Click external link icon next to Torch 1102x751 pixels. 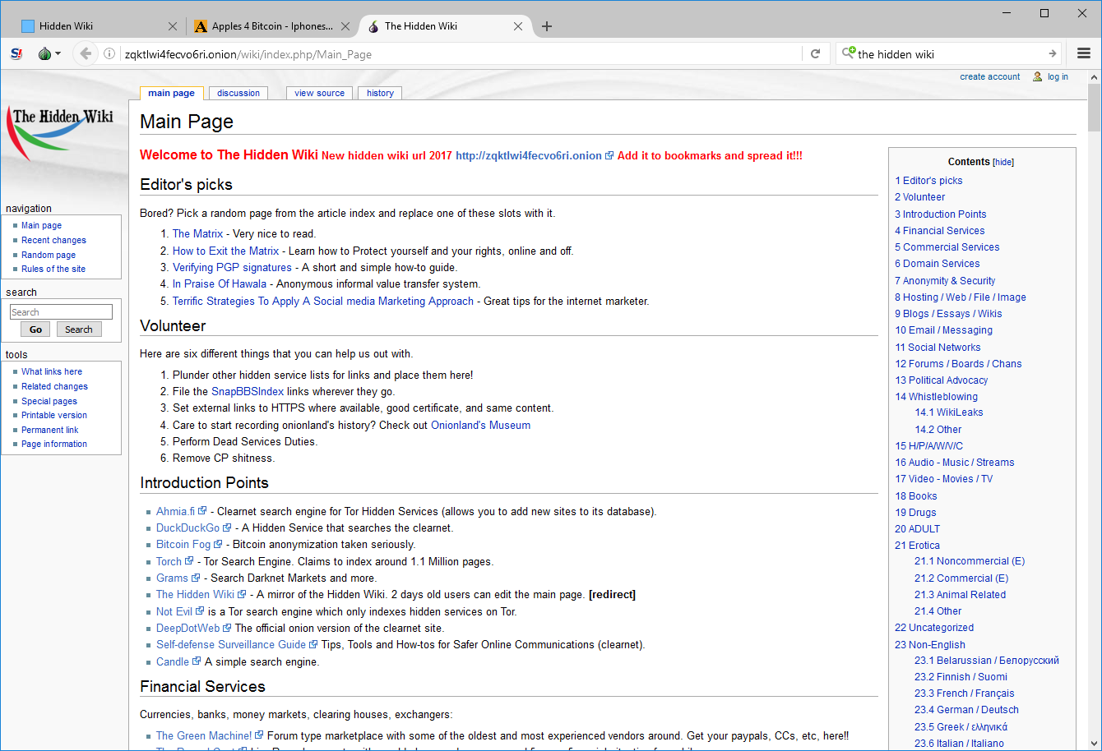click(189, 561)
